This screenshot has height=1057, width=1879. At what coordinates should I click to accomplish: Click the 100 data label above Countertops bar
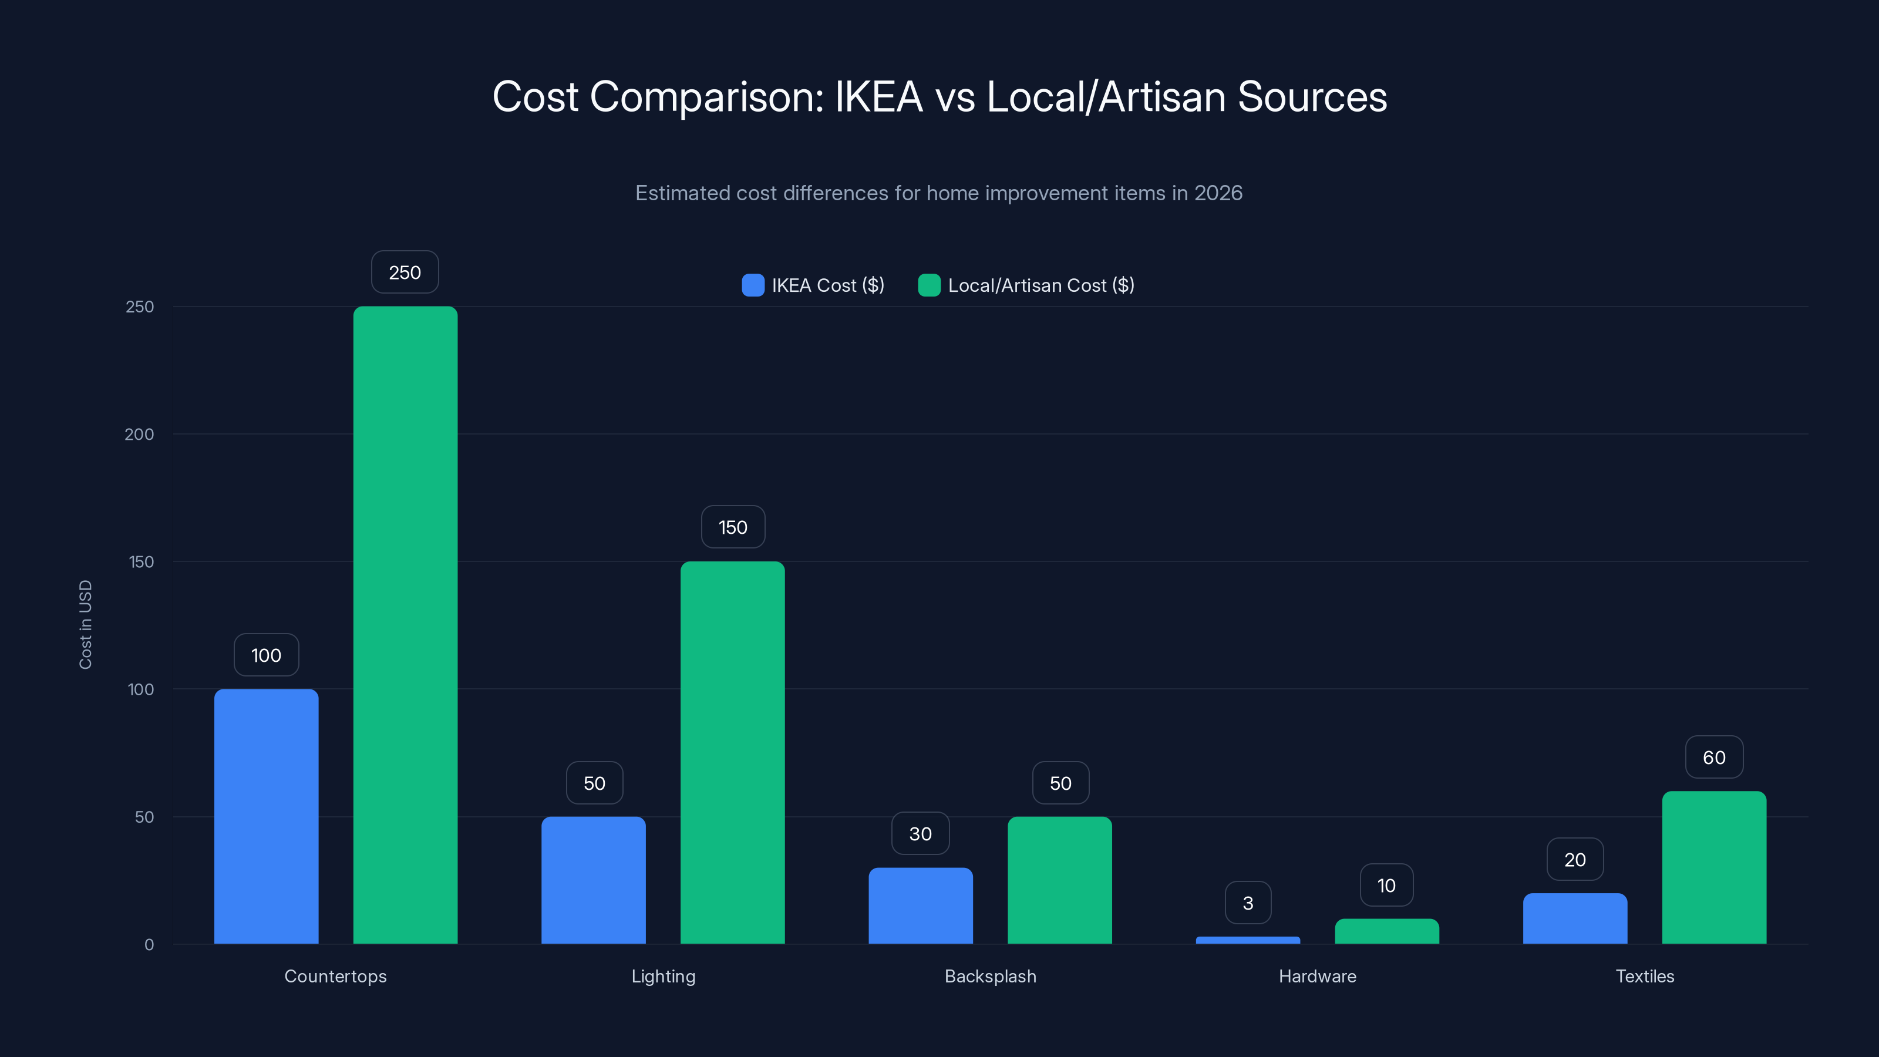point(266,655)
